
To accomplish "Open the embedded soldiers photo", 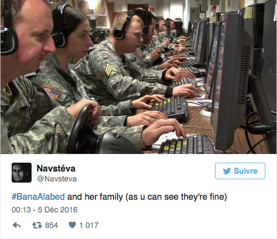I will click(138, 77).
